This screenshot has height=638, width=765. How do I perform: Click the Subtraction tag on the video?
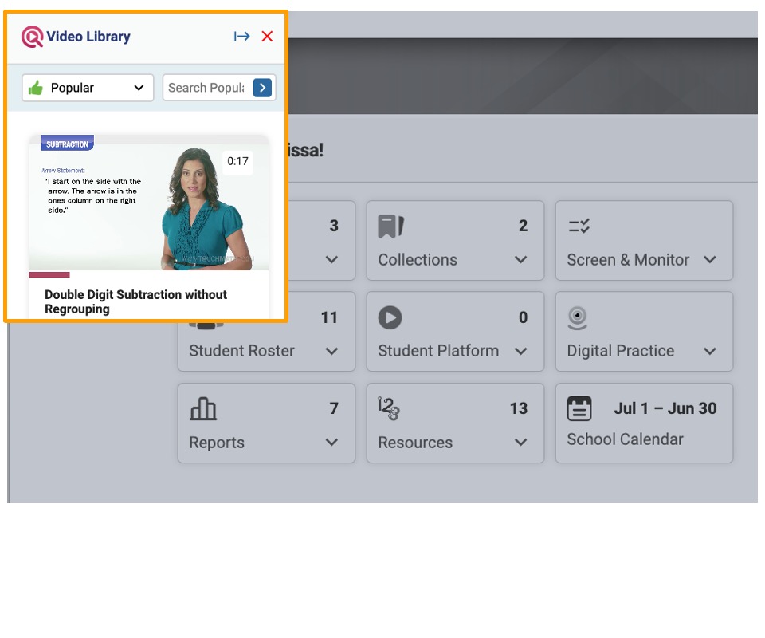point(67,144)
